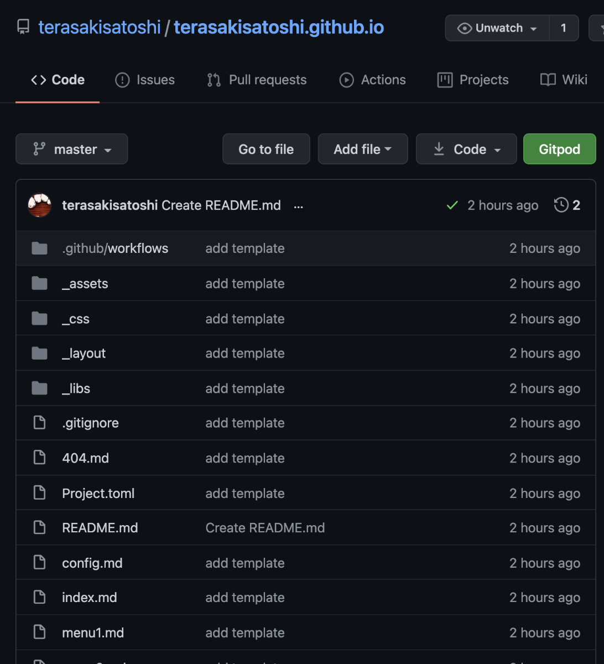The height and width of the screenshot is (664, 604).
Task: Open add template commit for _assets row
Action: point(245,284)
